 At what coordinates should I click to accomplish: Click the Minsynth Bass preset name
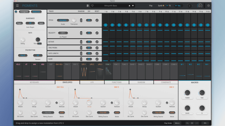(110, 6)
